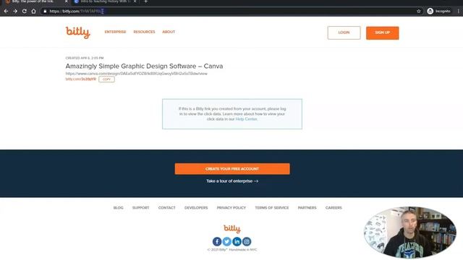Viewport: 463px width, 260px height.
Task: Go back with browser back arrow
Action: tap(7, 12)
